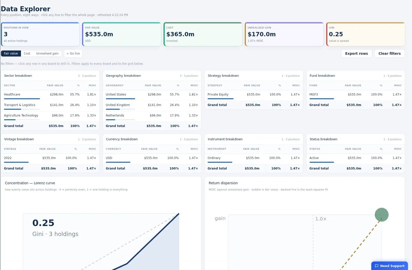Open the Cost $365.0m summary card

click(203, 34)
